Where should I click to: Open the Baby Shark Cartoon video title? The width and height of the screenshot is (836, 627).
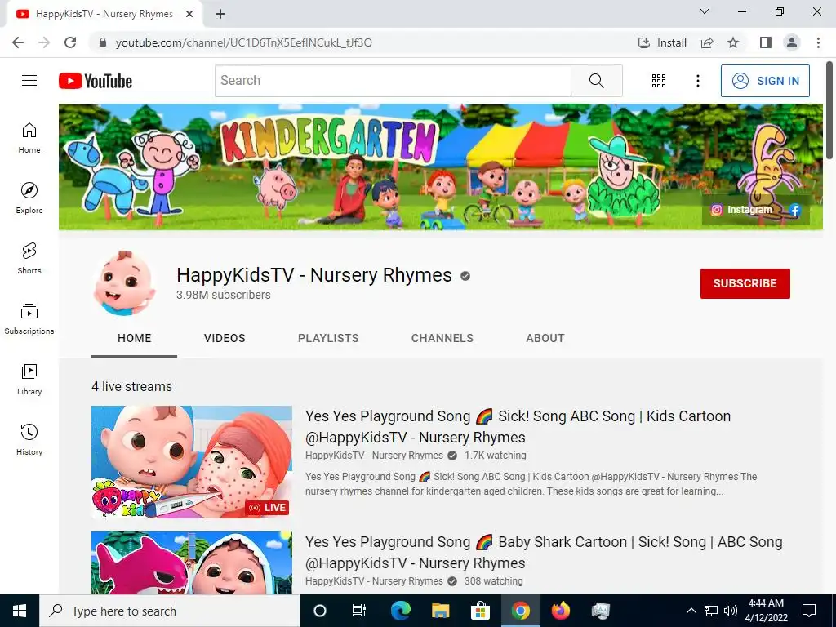click(x=544, y=553)
